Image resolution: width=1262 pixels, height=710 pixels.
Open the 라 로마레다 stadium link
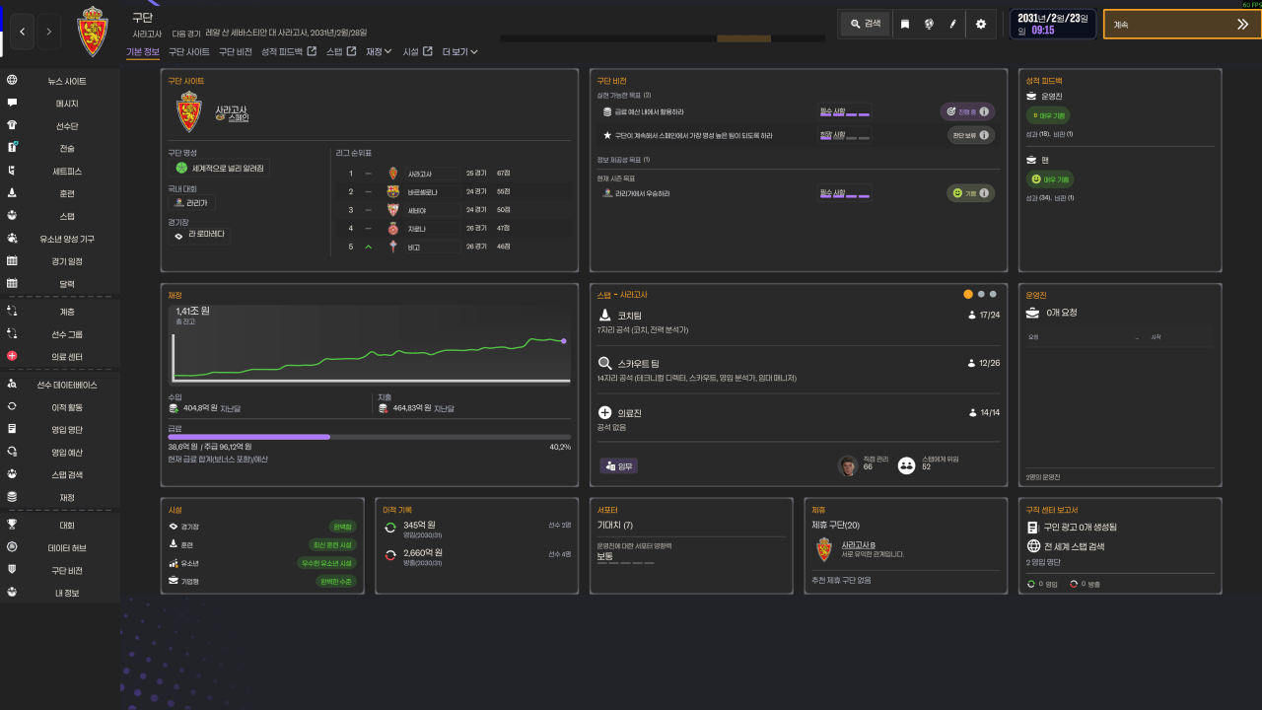200,234
